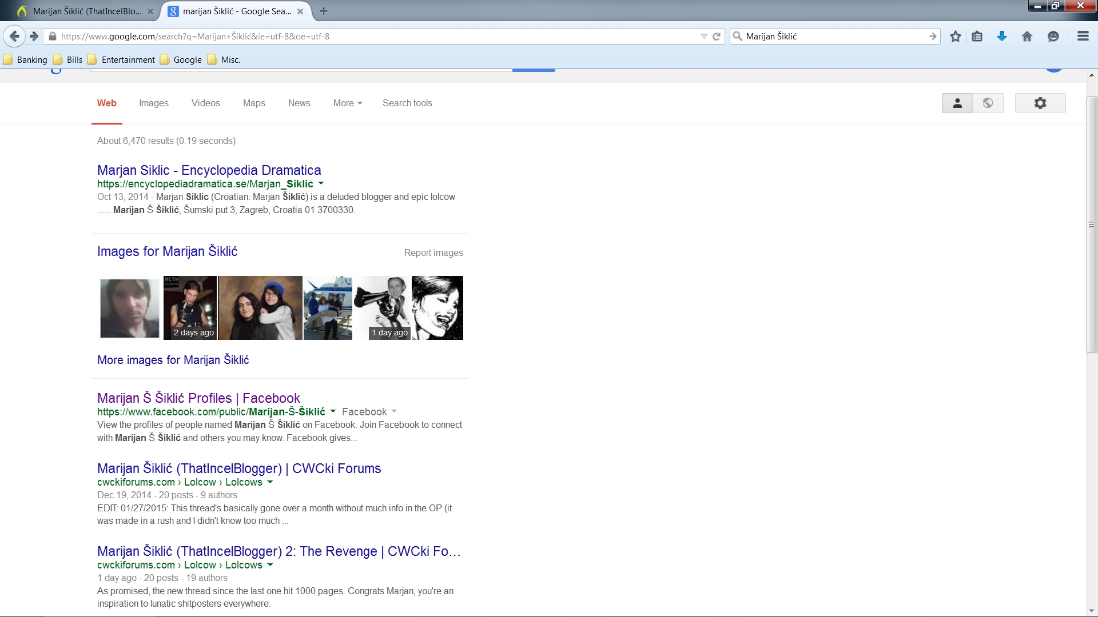Open black-and-white drawn face thumbnail
The height and width of the screenshot is (617, 1098).
(437, 308)
